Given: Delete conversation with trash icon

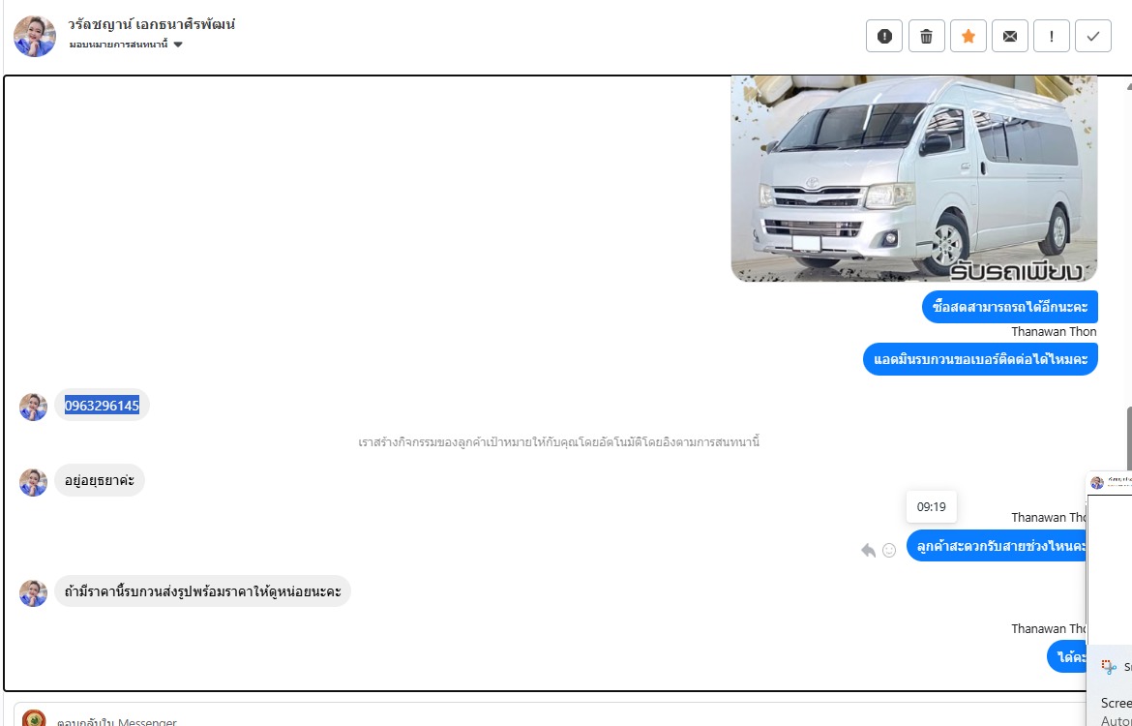Looking at the screenshot, I should 926,36.
